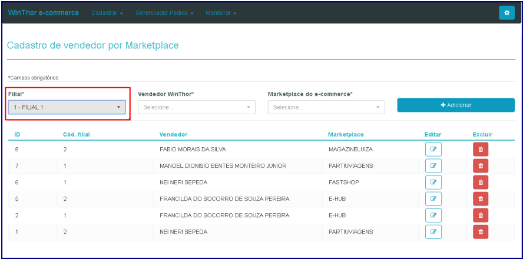This screenshot has width=523, height=259.
Task: Open the Filial dropdown showing FILIAL 1
Action: (67, 107)
